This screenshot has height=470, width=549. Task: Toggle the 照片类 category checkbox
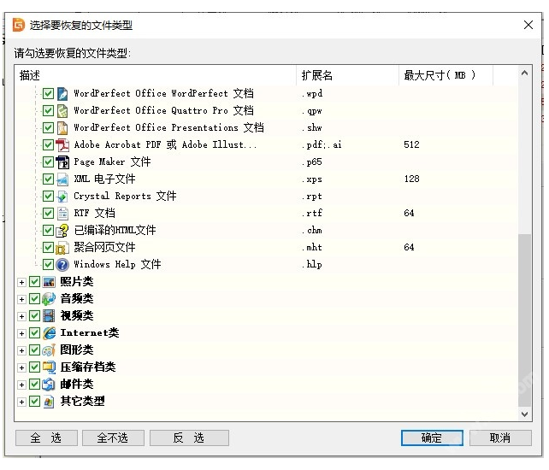(x=34, y=282)
